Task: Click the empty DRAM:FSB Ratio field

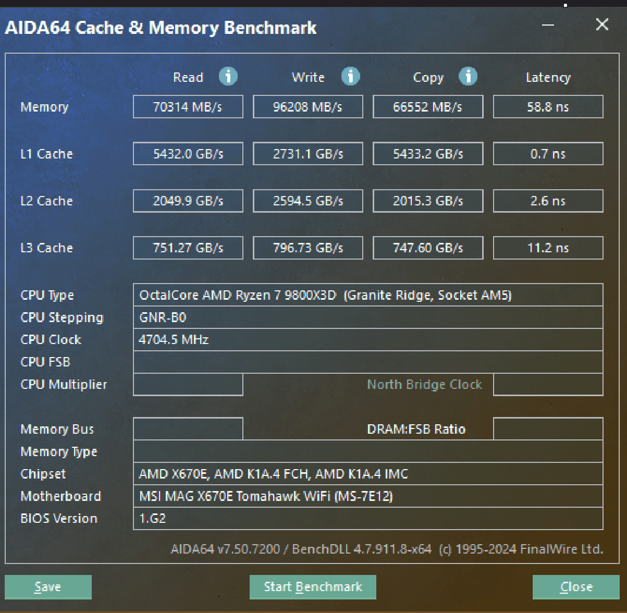Action: point(548,429)
